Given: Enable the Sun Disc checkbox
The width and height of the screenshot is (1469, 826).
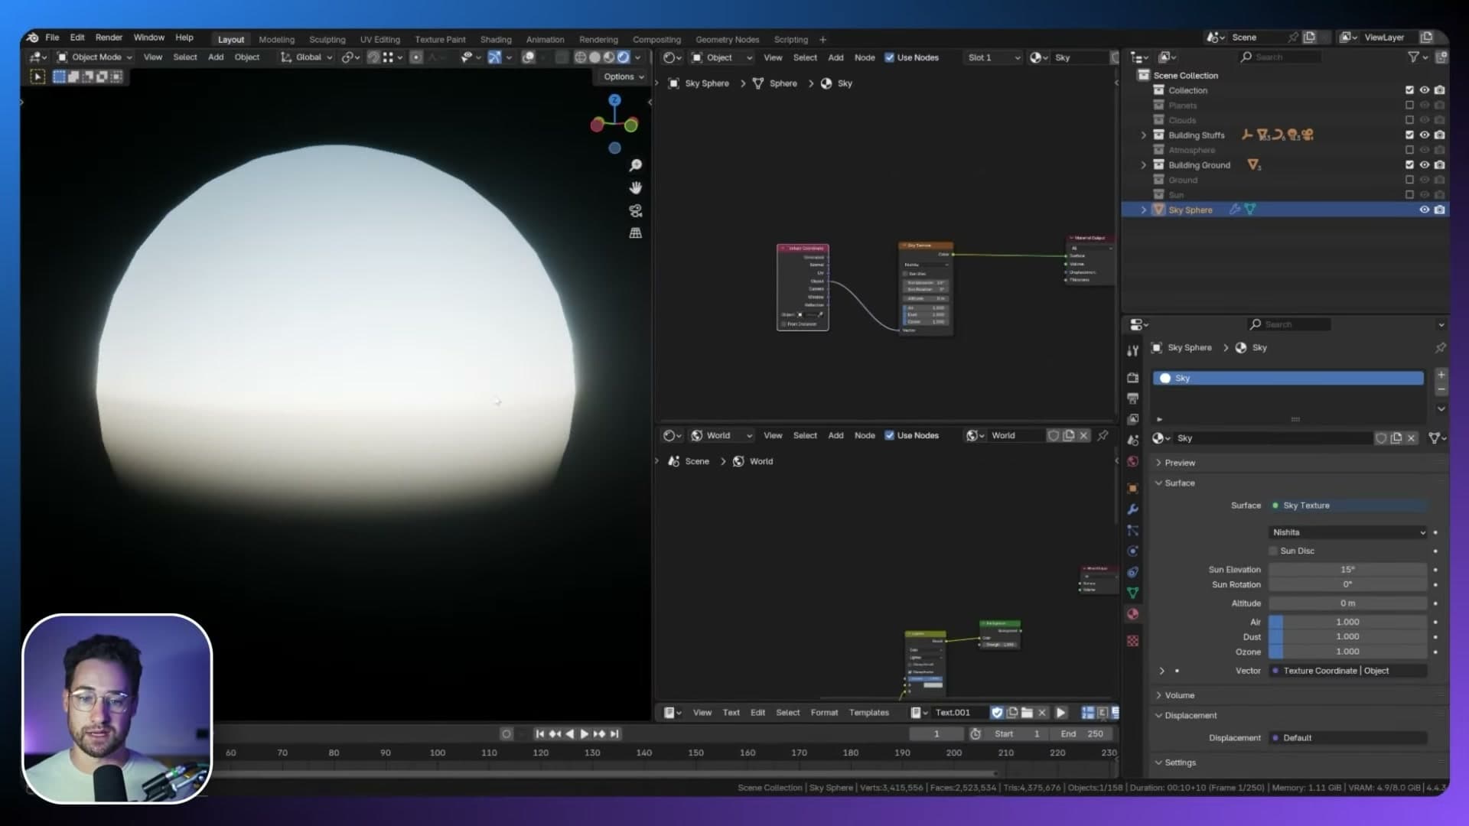Looking at the screenshot, I should coord(1274,551).
